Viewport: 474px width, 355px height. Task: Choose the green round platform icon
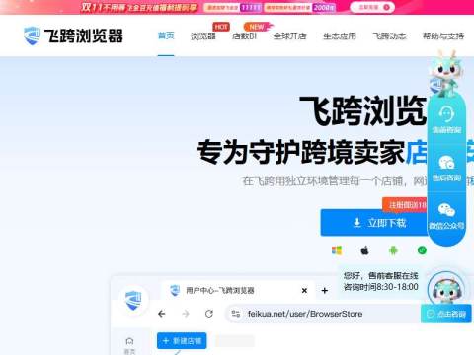[x=422, y=250]
